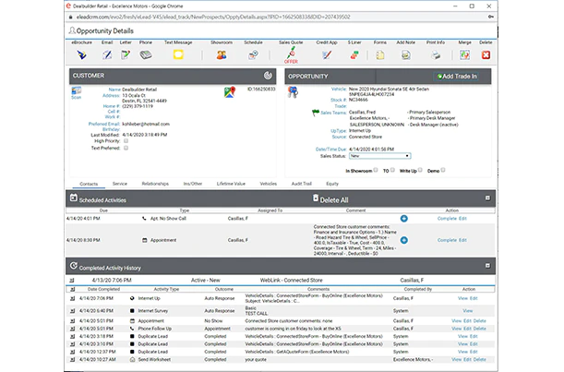Click the Vehicle field label link
564x372 pixels.
tap(339, 89)
